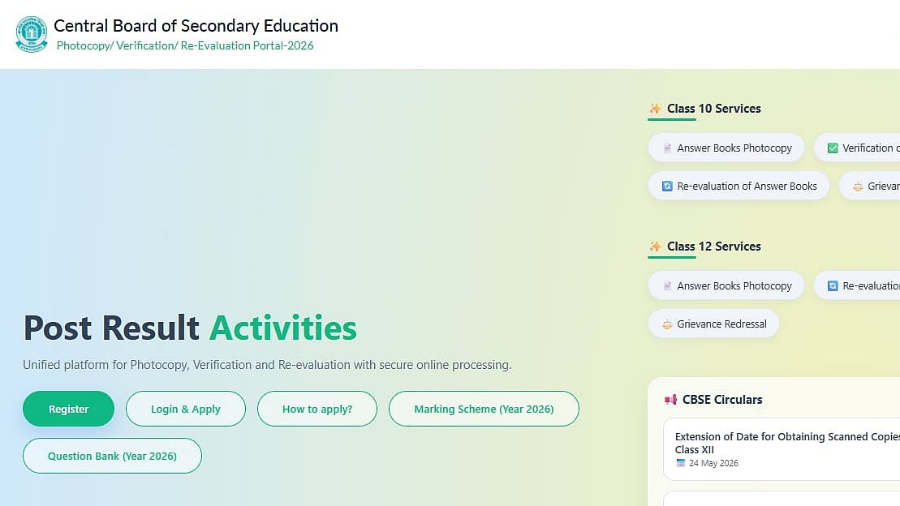The width and height of the screenshot is (900, 506).
Task: Select Class 12 Answer Books Photocopy service
Action: click(x=726, y=285)
